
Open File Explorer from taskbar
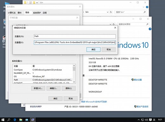21,120
